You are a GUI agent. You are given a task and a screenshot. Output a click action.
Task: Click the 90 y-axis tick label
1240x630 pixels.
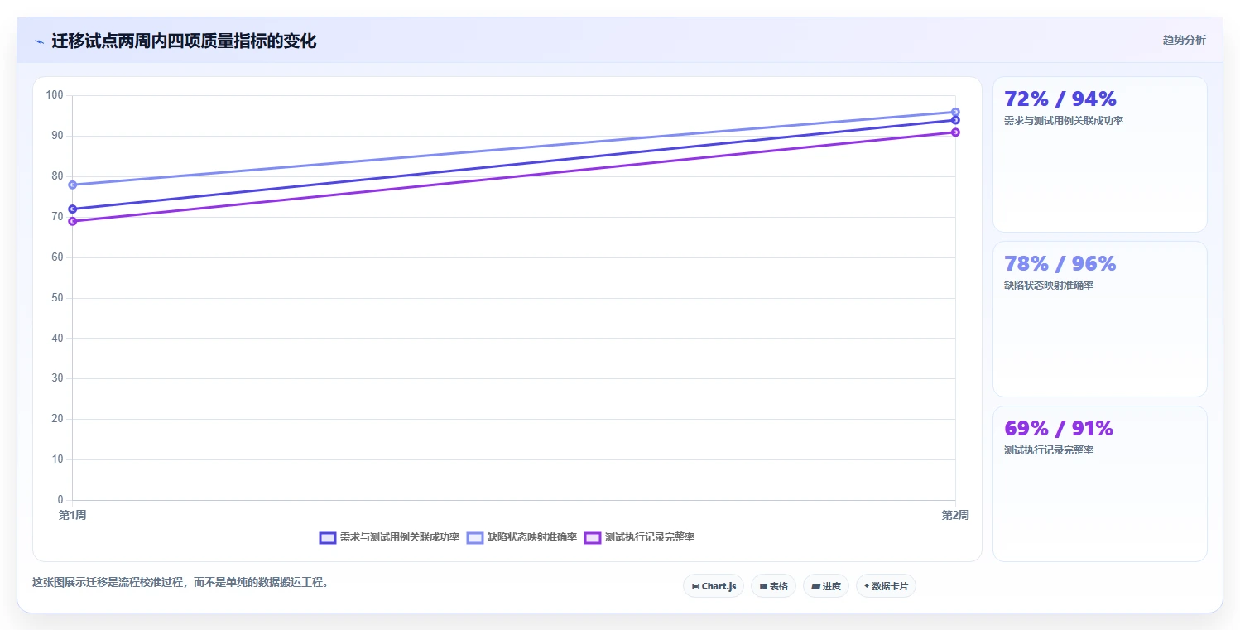(57, 136)
